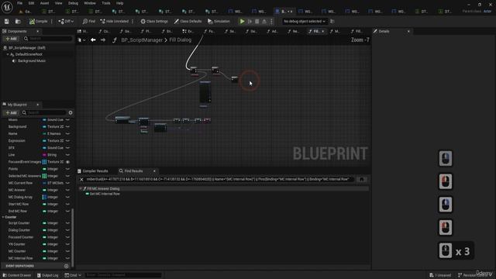Open the Find tool in toolbar
This screenshot has width=496, height=279.
[x=89, y=21]
